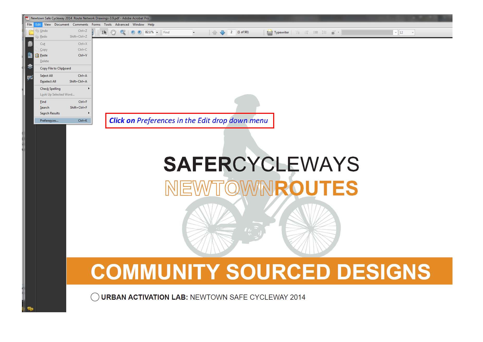Click the zoom out minus button
The width and height of the screenshot is (483, 342).
click(x=133, y=32)
